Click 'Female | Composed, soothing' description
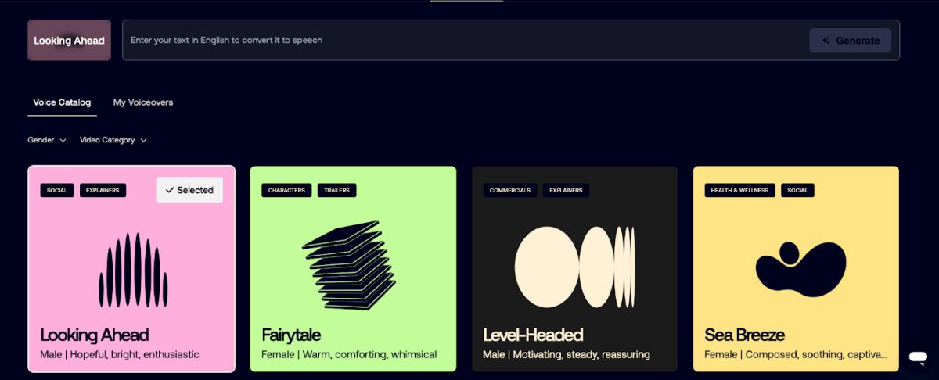The height and width of the screenshot is (380, 939). (x=796, y=354)
